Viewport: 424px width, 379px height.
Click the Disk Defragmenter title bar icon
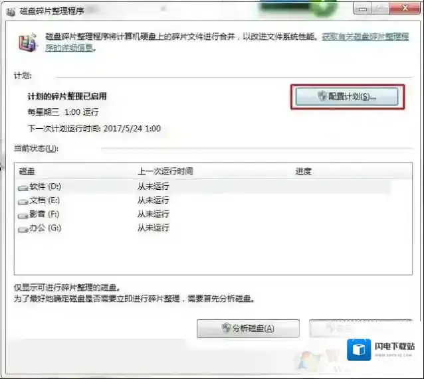point(7,11)
